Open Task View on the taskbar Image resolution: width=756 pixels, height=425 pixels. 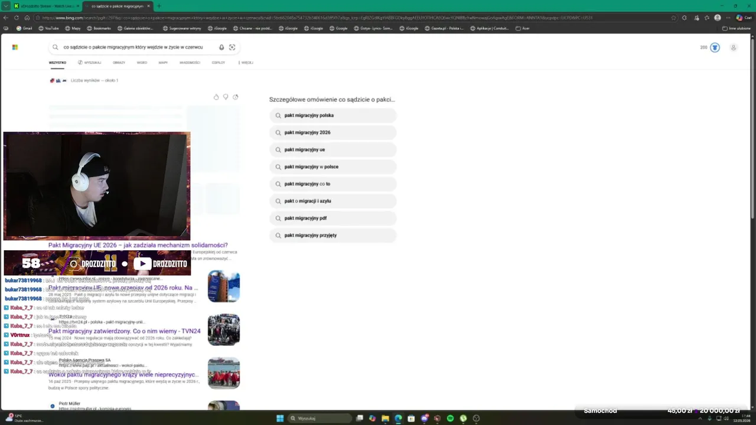click(x=359, y=419)
